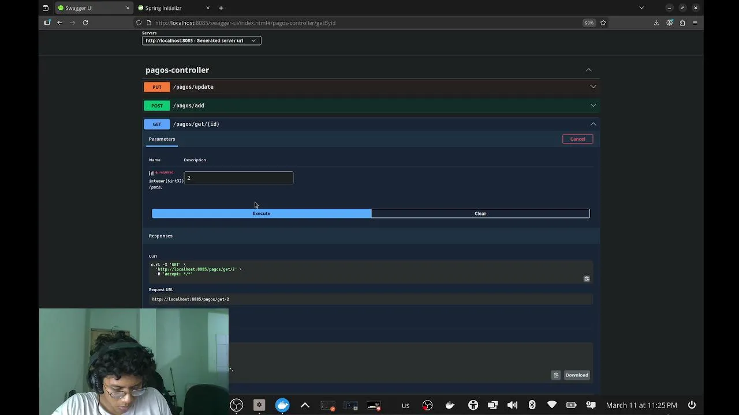Bookmark this page with the star icon

(x=603, y=23)
